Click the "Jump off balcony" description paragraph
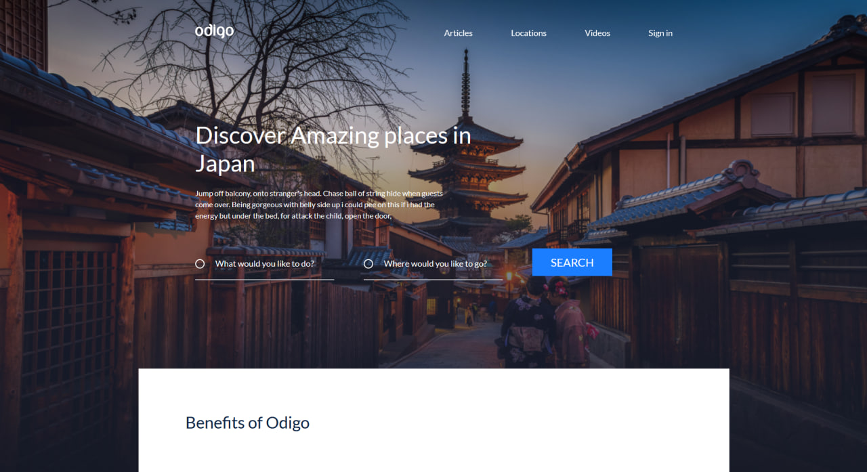This screenshot has width=867, height=472. point(319,205)
